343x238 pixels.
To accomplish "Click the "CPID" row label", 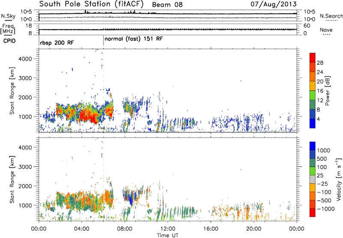I will [9, 41].
